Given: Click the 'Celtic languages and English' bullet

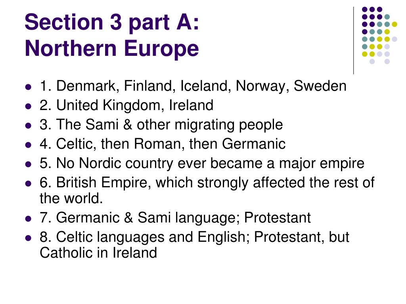Looking at the screenshot, I should 194,237.
